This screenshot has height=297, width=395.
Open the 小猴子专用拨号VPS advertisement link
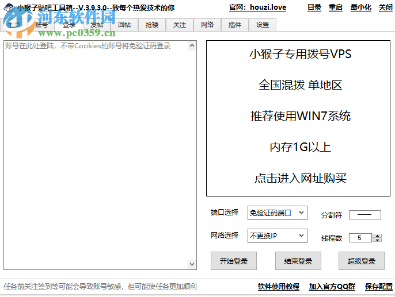pyautogui.click(x=301, y=54)
